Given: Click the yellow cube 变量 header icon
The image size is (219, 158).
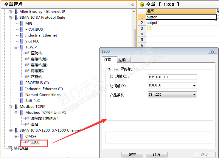Looking at the screenshot, I should [x=142, y=4].
